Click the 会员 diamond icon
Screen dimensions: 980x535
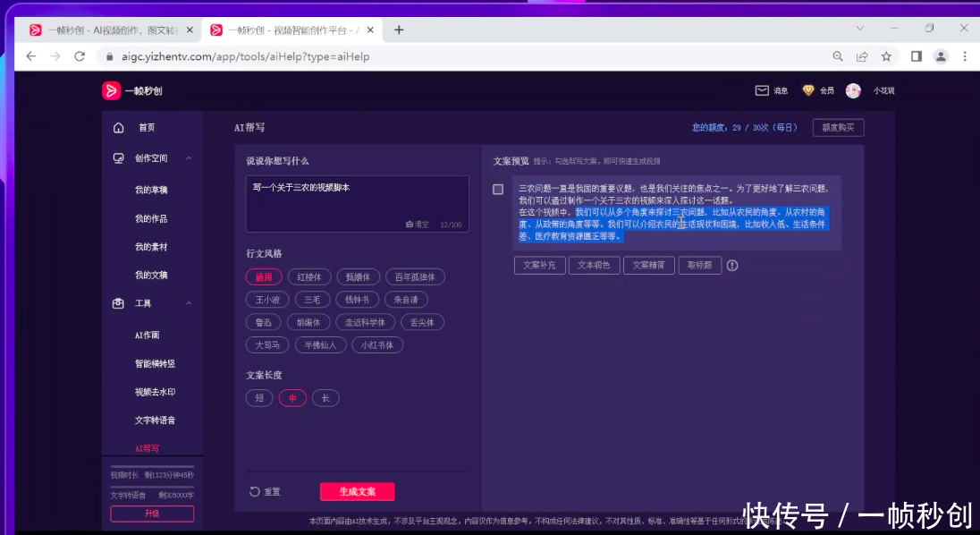pos(808,90)
